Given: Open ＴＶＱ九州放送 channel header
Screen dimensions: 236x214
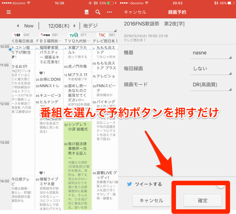Looking at the screenshot, I should click(77, 41).
